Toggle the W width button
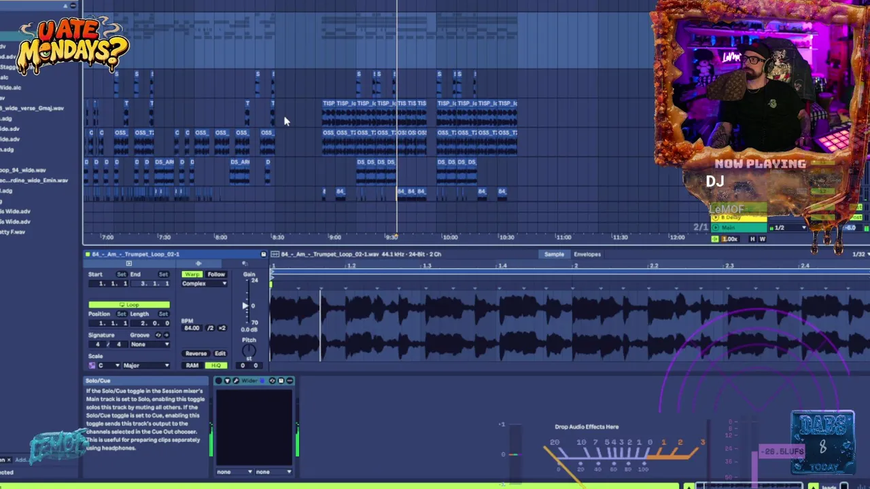 [763, 239]
